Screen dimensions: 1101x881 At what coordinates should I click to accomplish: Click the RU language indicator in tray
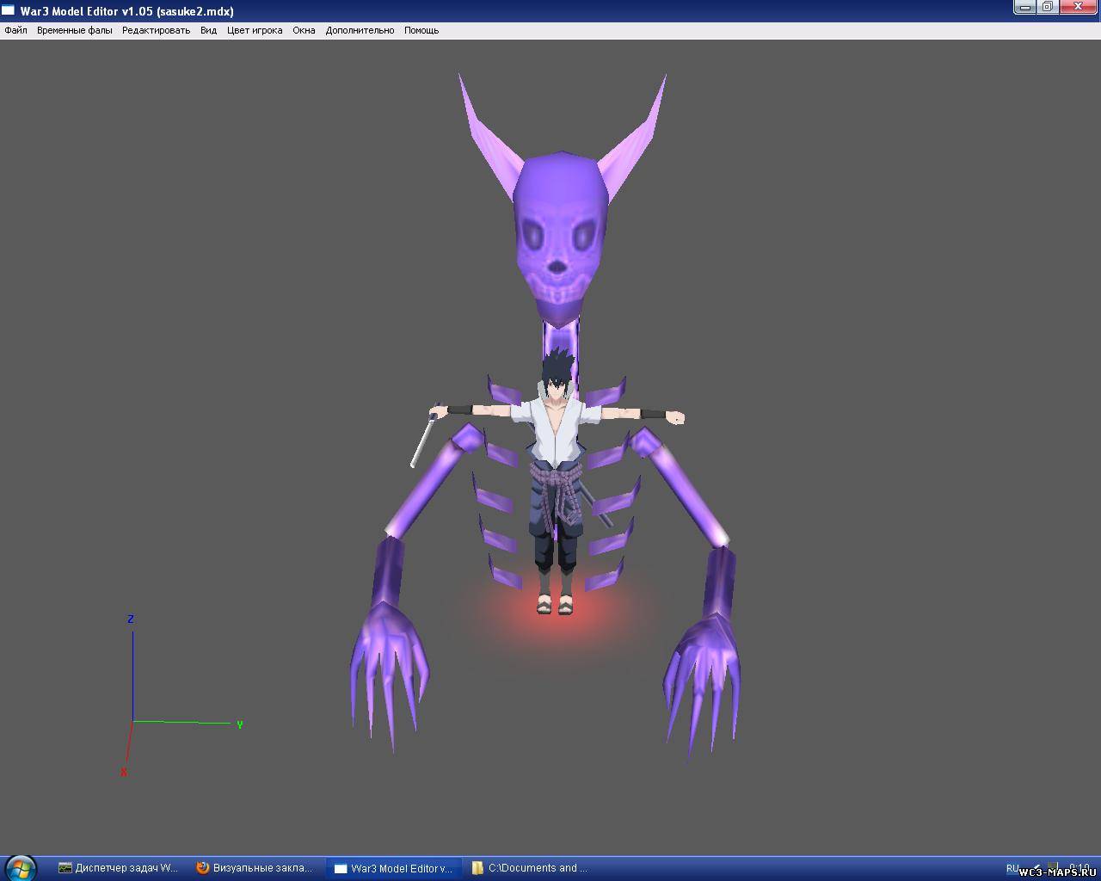click(1012, 868)
